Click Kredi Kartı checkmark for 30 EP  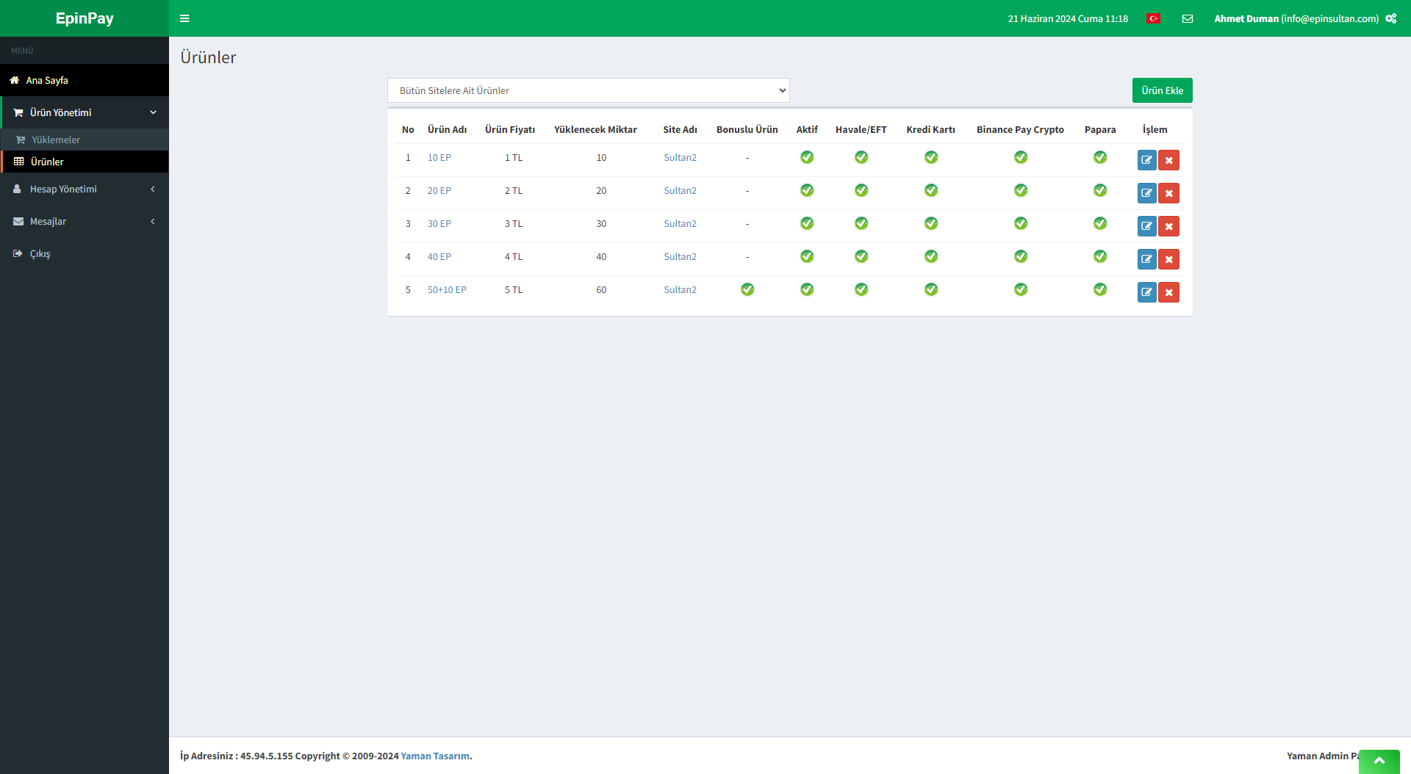coord(931,223)
